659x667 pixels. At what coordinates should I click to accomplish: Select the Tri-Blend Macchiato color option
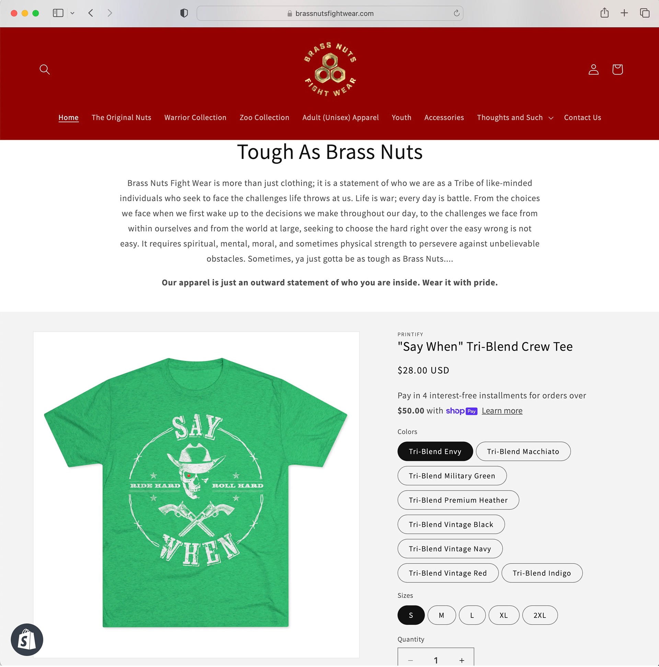tap(523, 451)
